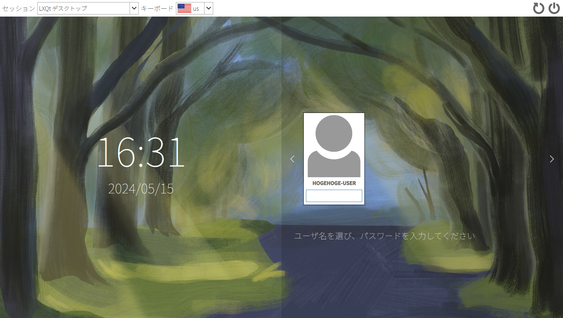
Task: Click the US flag keyboard icon
Action: 184,8
